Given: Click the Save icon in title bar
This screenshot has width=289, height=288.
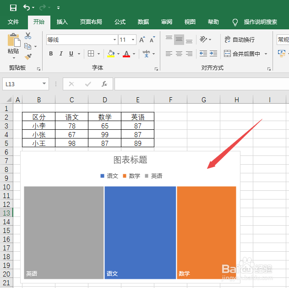Looking at the screenshot, I should (x=13, y=8).
